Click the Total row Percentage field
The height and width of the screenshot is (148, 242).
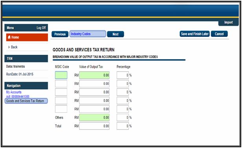click(x=123, y=126)
